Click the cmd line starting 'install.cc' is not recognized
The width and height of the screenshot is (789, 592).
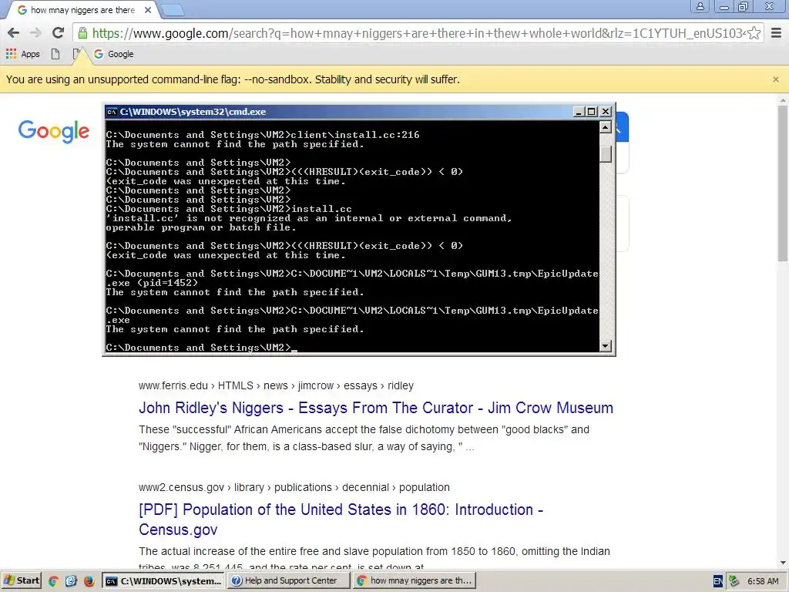pos(308,218)
